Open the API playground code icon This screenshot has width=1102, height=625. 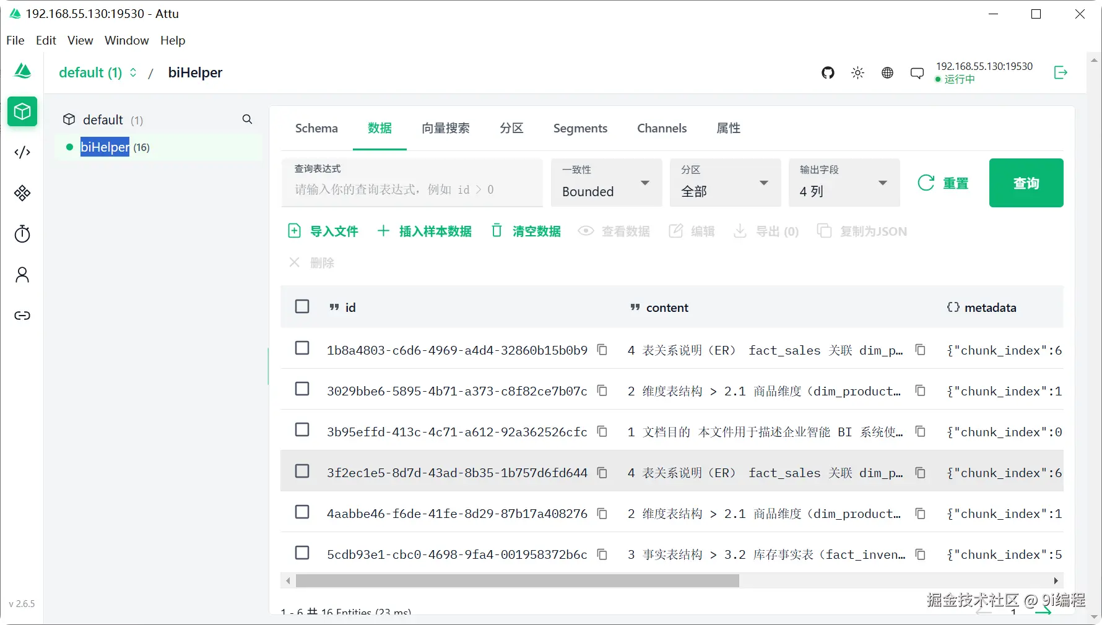pyautogui.click(x=22, y=152)
